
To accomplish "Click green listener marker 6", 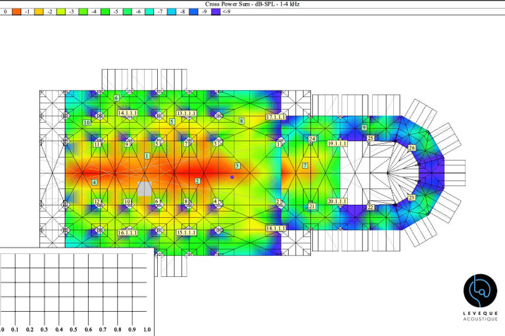I will tap(116, 98).
